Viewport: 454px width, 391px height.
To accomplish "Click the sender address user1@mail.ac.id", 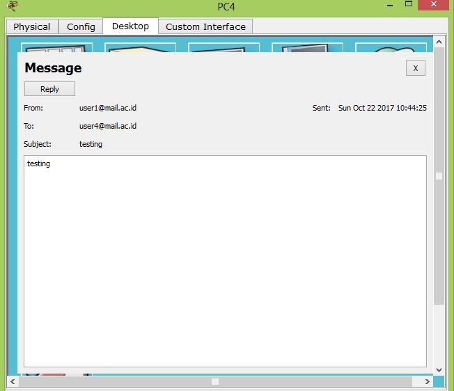I will coord(108,108).
